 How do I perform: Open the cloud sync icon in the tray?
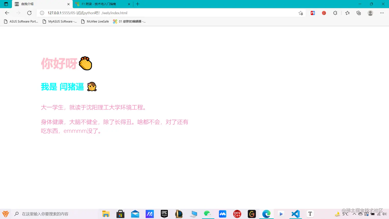click(x=360, y=214)
